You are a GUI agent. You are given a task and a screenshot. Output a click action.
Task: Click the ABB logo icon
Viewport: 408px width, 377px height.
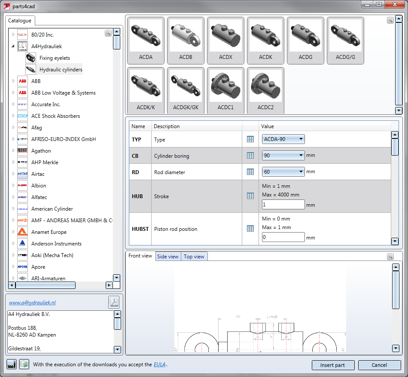click(x=23, y=81)
